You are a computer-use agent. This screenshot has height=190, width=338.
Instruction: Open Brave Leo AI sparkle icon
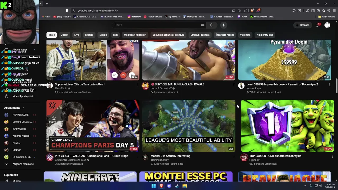[x=323, y=11]
